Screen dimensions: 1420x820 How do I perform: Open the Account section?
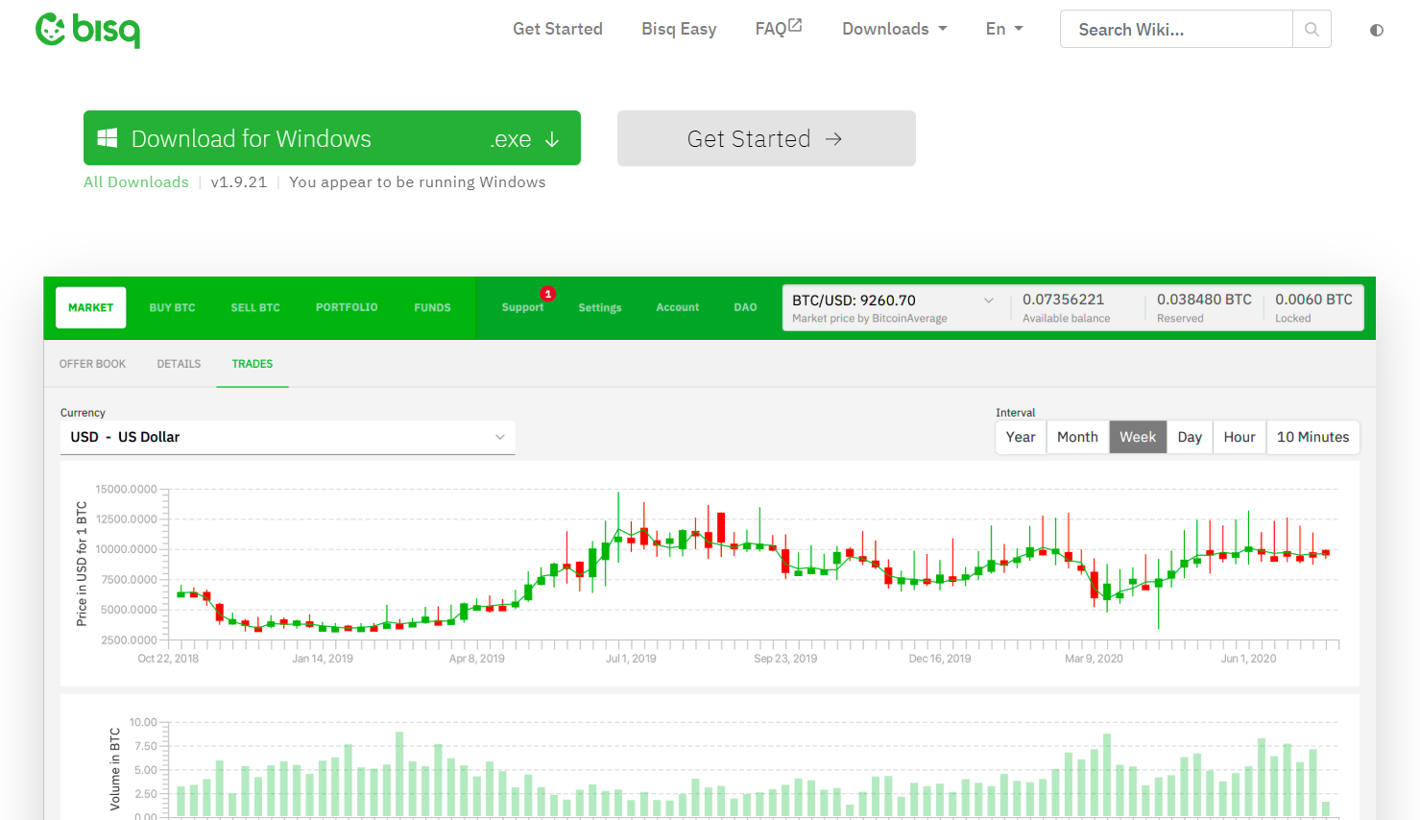[678, 307]
